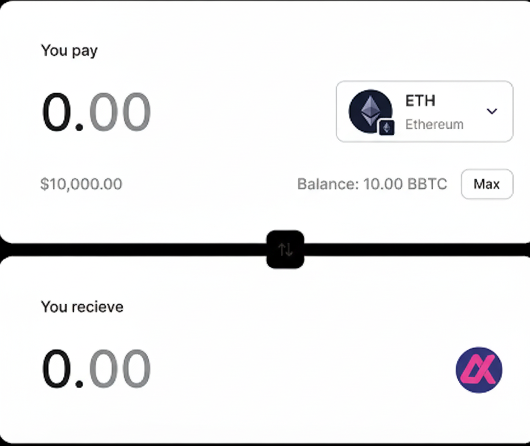Click the $10,000.00 dollar value
Viewport: 530px width, 446px height.
tap(81, 184)
